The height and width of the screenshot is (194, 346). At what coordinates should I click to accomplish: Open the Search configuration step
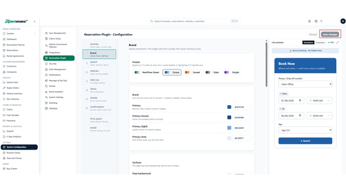99,63
